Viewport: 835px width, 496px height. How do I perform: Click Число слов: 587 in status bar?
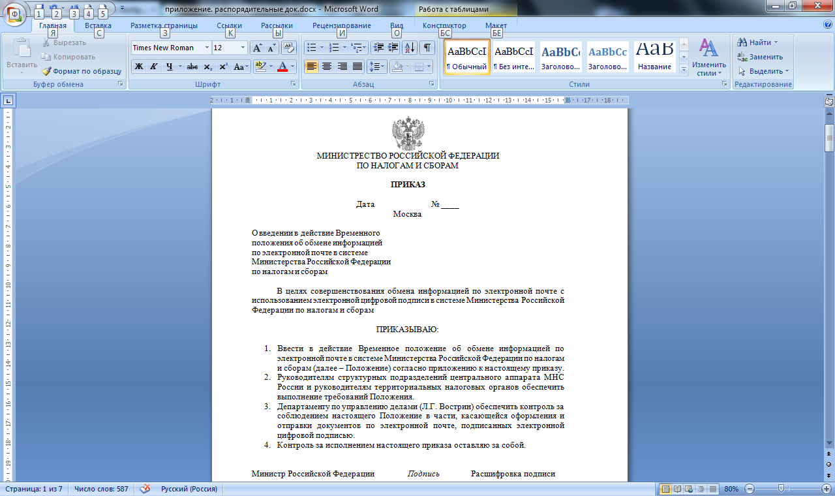tap(101, 489)
